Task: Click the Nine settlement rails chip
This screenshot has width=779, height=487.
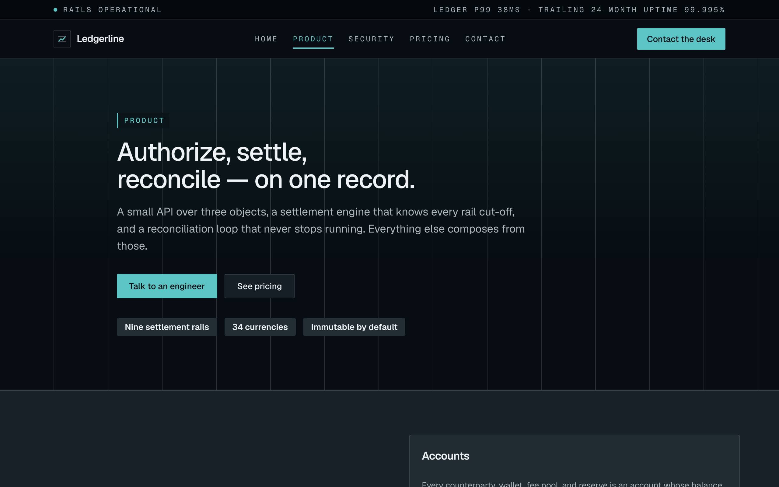Action: tap(167, 327)
